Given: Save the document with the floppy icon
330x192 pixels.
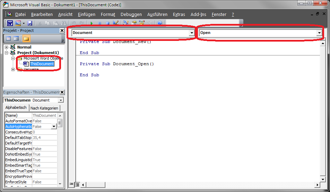Looking at the screenshot, I should (30, 23).
